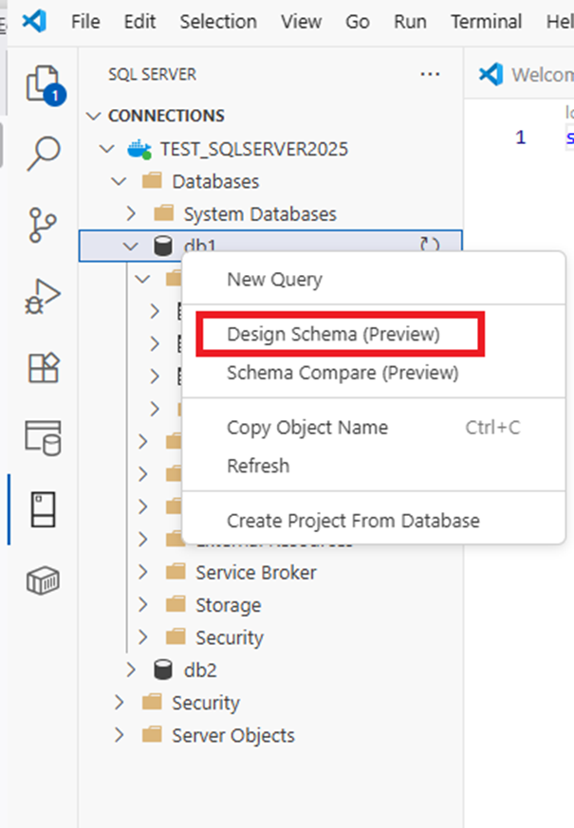574x828 pixels.
Task: Open the Database Projects icon in activity bar
Action: pos(44,438)
